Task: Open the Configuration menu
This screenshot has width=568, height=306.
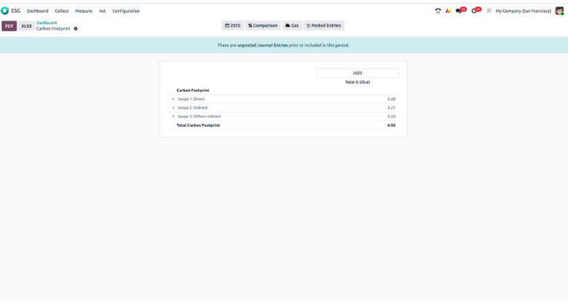Action: click(126, 11)
